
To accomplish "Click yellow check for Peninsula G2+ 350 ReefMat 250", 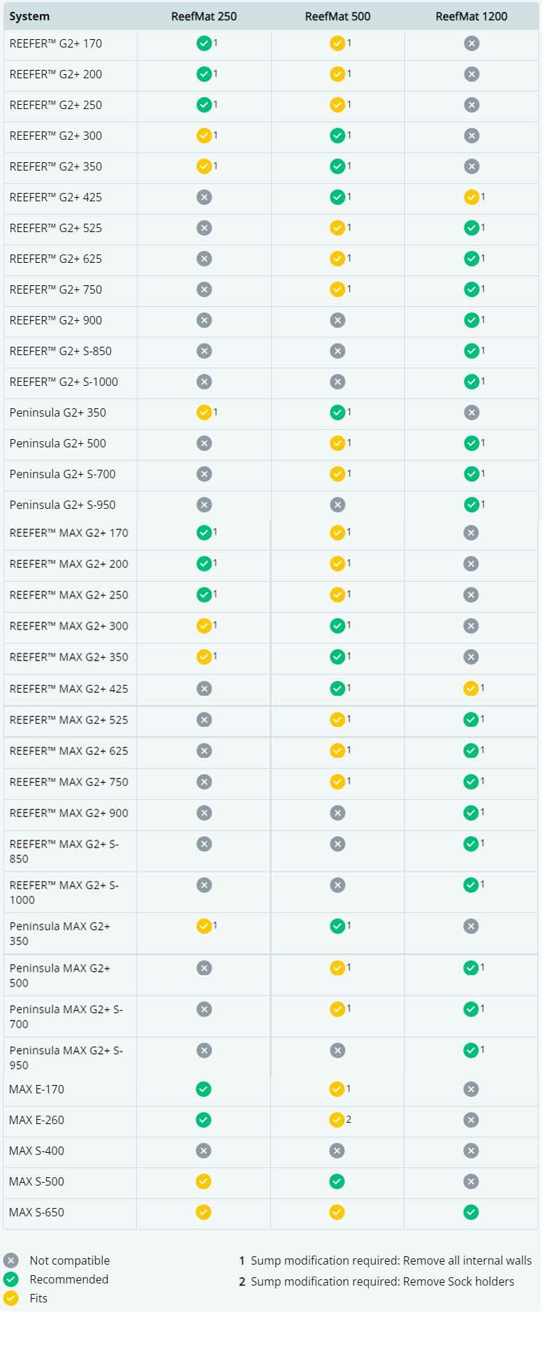I will coord(204,412).
